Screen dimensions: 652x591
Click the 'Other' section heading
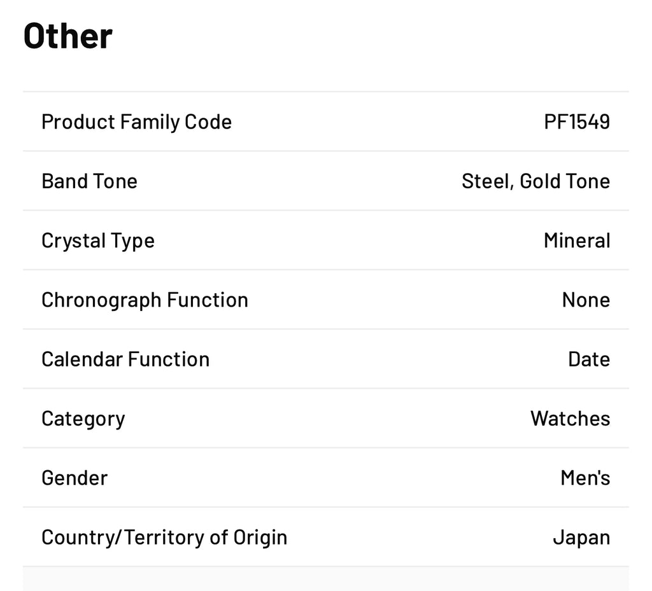(x=67, y=36)
